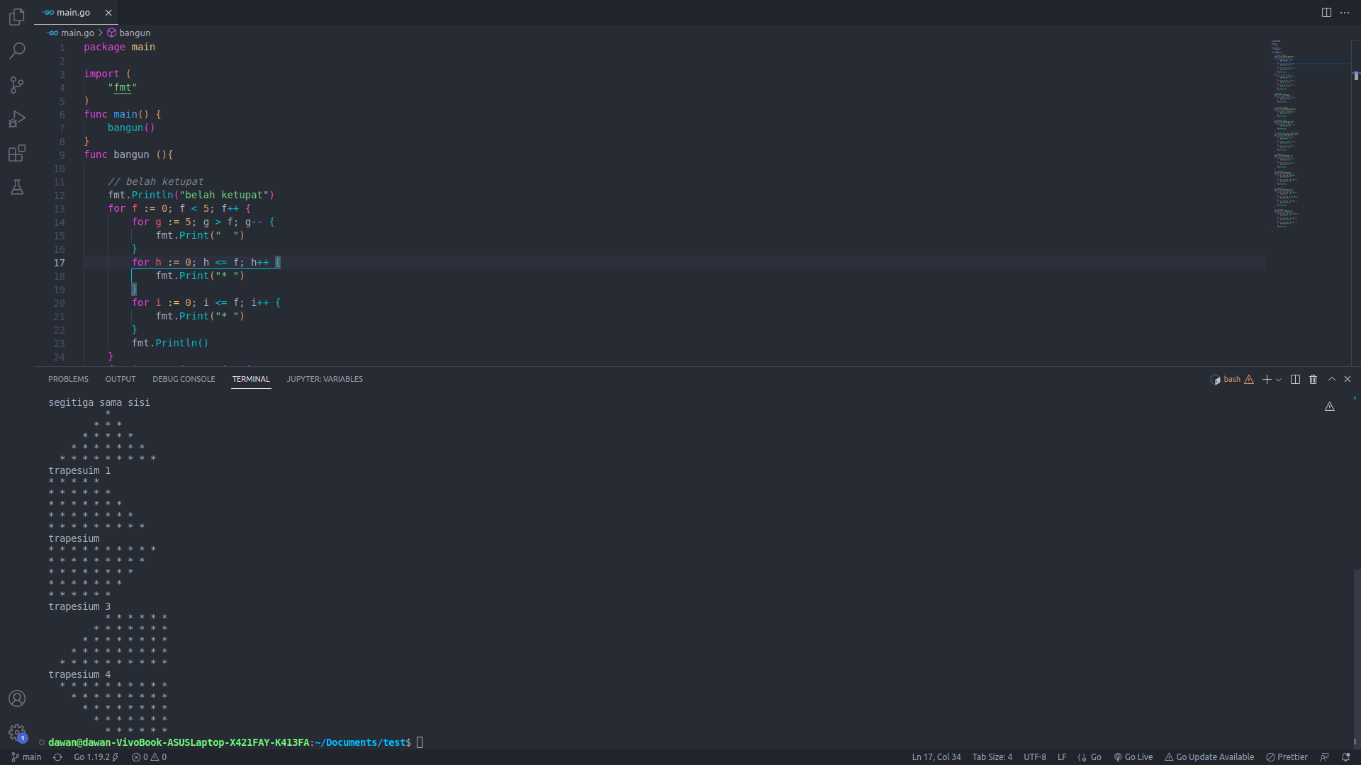
Task: Open the Testing flask icon
Action: click(17, 187)
